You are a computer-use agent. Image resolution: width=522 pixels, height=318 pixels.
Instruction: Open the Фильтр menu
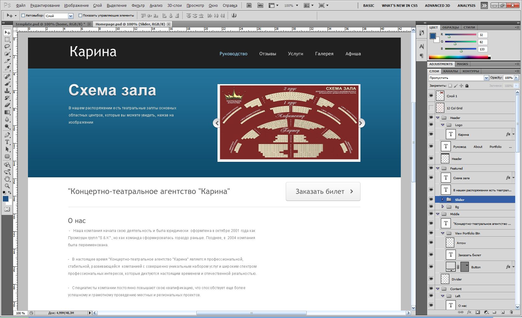click(138, 6)
